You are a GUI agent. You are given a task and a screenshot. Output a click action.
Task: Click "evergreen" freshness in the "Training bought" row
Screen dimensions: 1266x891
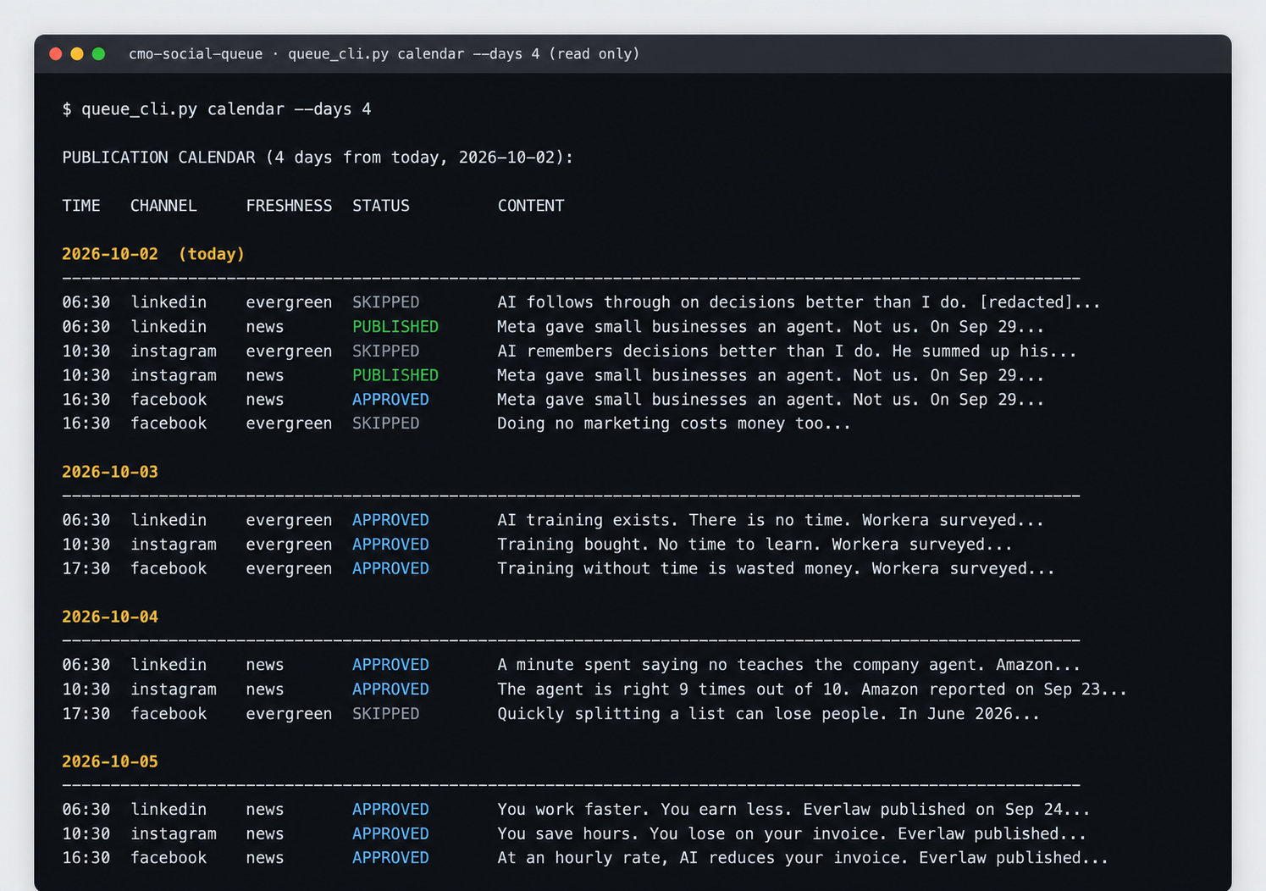[289, 545]
